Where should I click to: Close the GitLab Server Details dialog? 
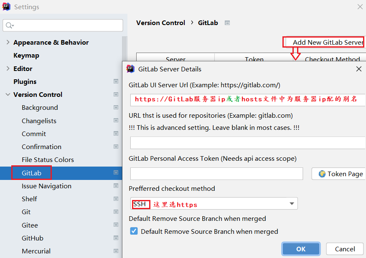coord(358,69)
